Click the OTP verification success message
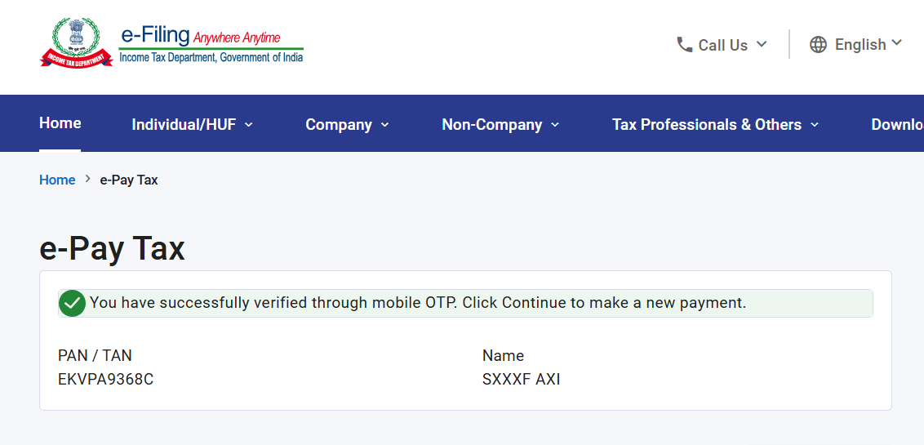 [418, 303]
